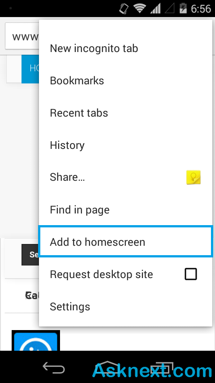This screenshot has height=383, width=215.
Task: Open New incognito tab
Action: [126, 48]
